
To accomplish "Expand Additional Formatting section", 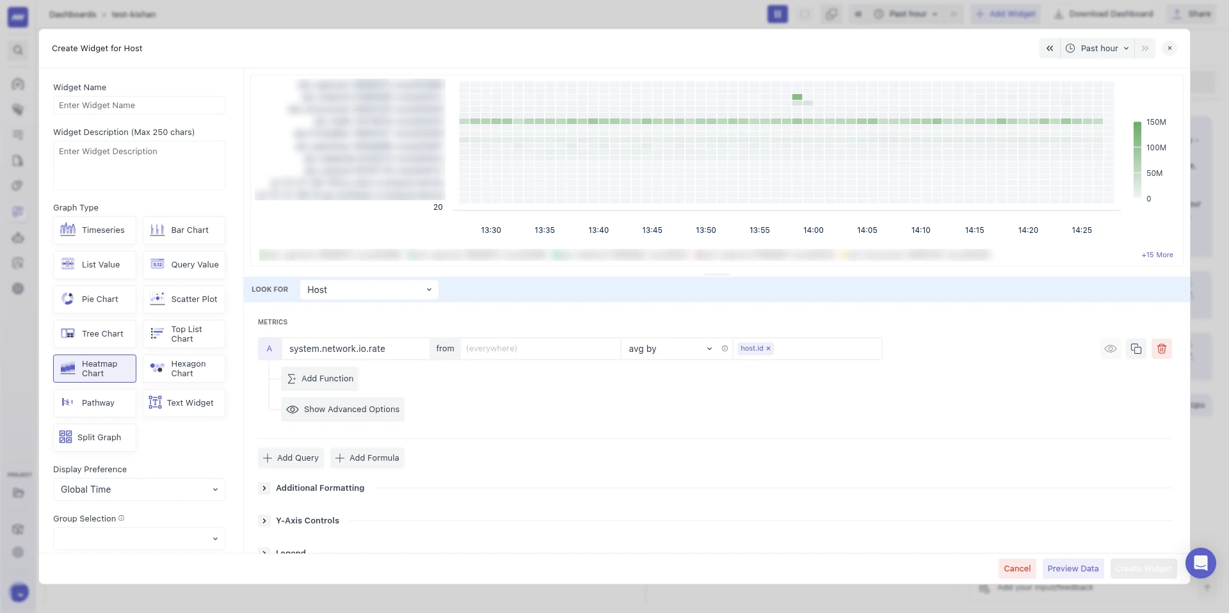I will pyautogui.click(x=264, y=488).
